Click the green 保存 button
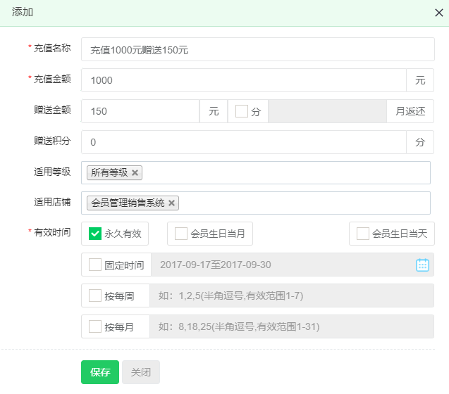449x394 pixels. pos(100,372)
